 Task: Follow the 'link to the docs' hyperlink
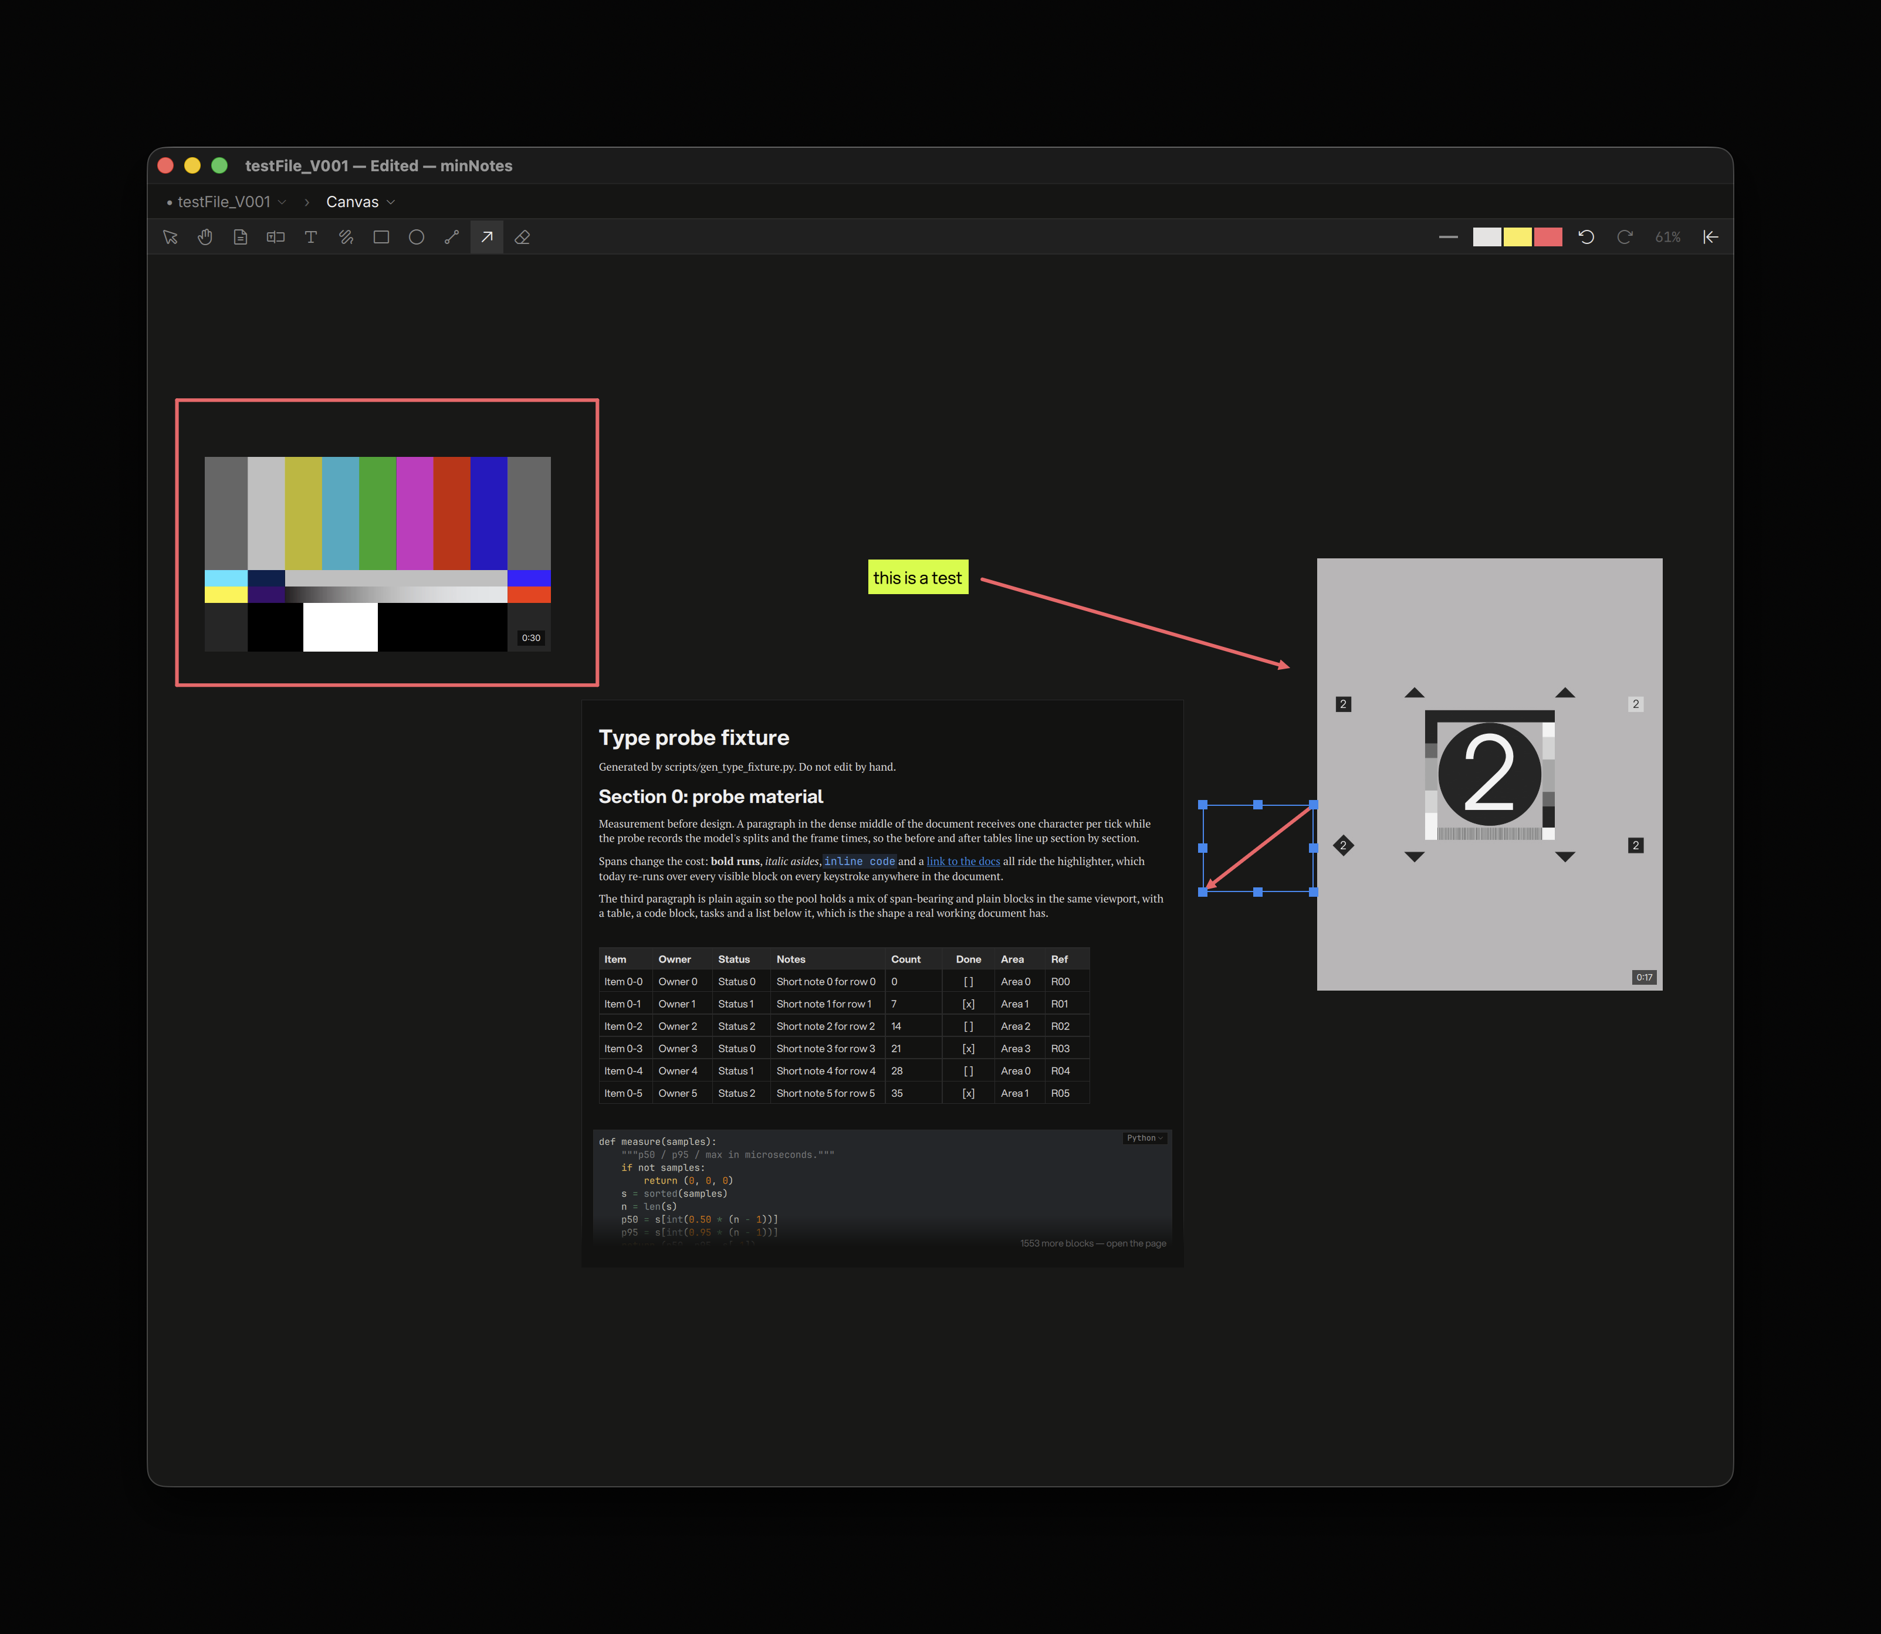(962, 861)
